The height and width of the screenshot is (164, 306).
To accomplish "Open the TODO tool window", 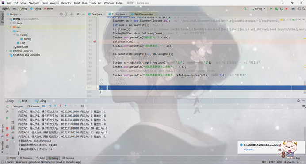I will click(11, 158).
